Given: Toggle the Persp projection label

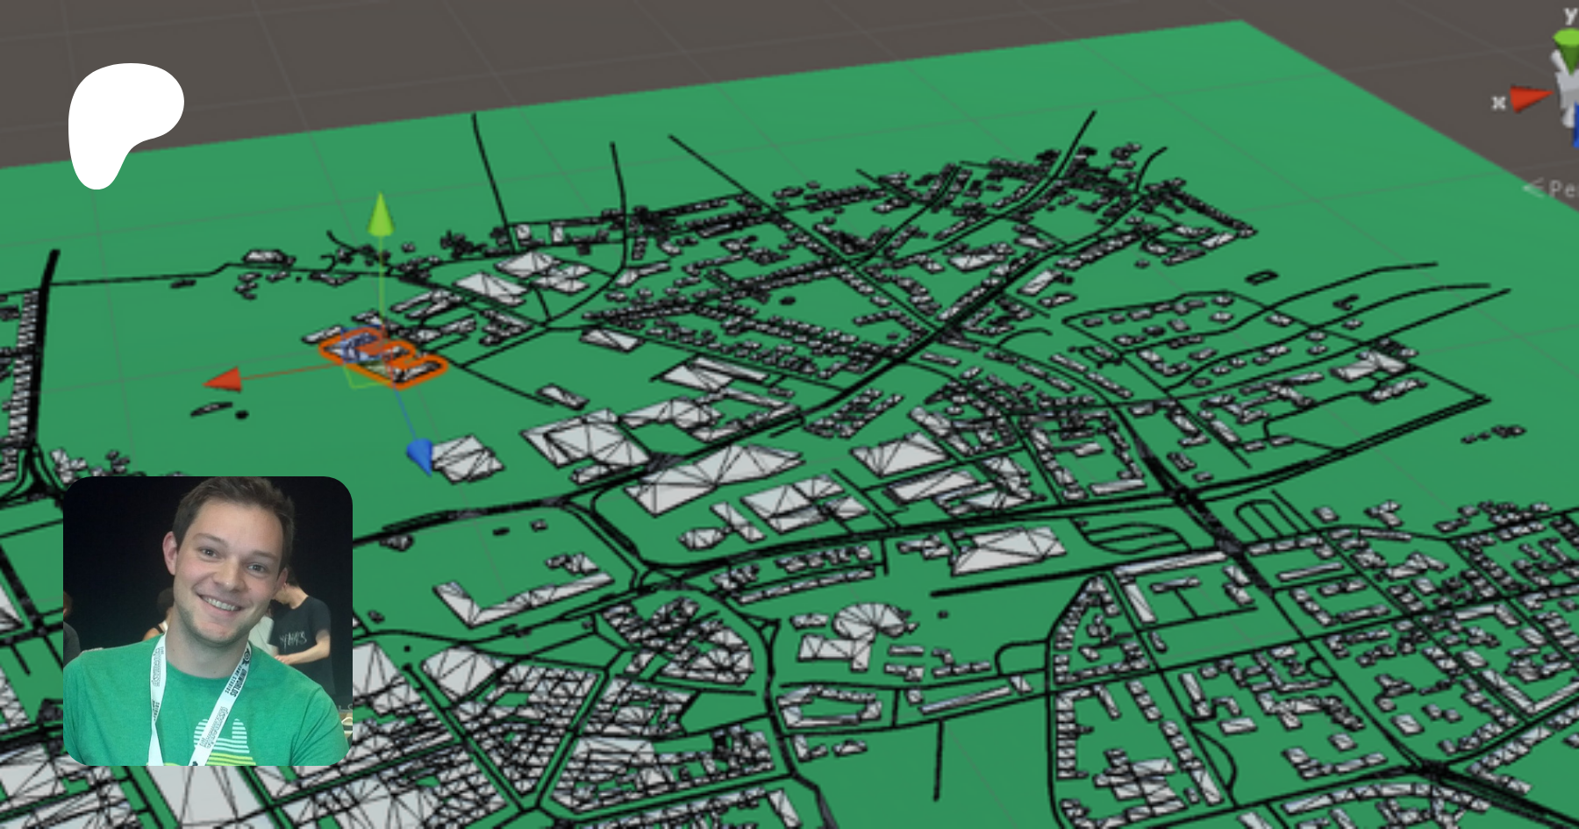Looking at the screenshot, I should pos(1563,189).
